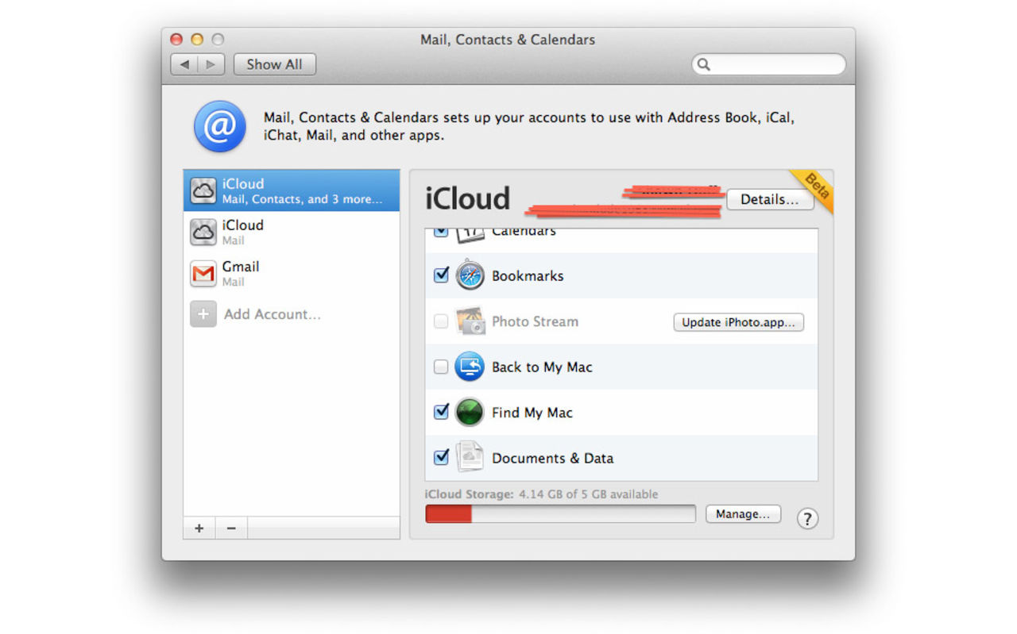Click the @ symbol preference pane icon
1017x634 pixels.
(x=219, y=126)
